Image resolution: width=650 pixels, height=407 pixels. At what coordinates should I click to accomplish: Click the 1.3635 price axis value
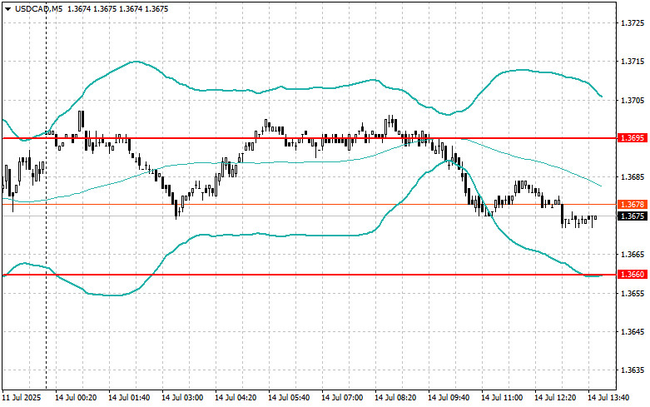[x=633, y=370]
